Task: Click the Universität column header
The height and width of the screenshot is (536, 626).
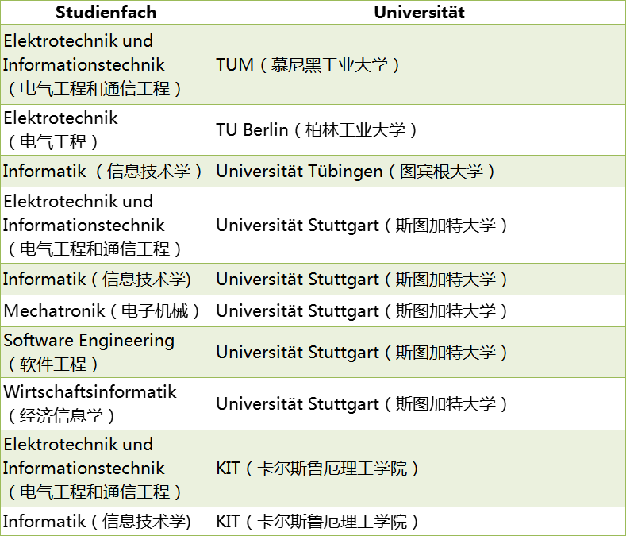Action: (x=419, y=12)
